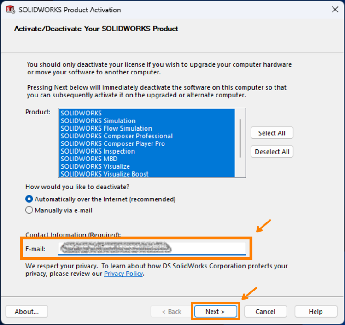The width and height of the screenshot is (345, 325).
Task: Open the About dialog button
Action: click(x=27, y=311)
